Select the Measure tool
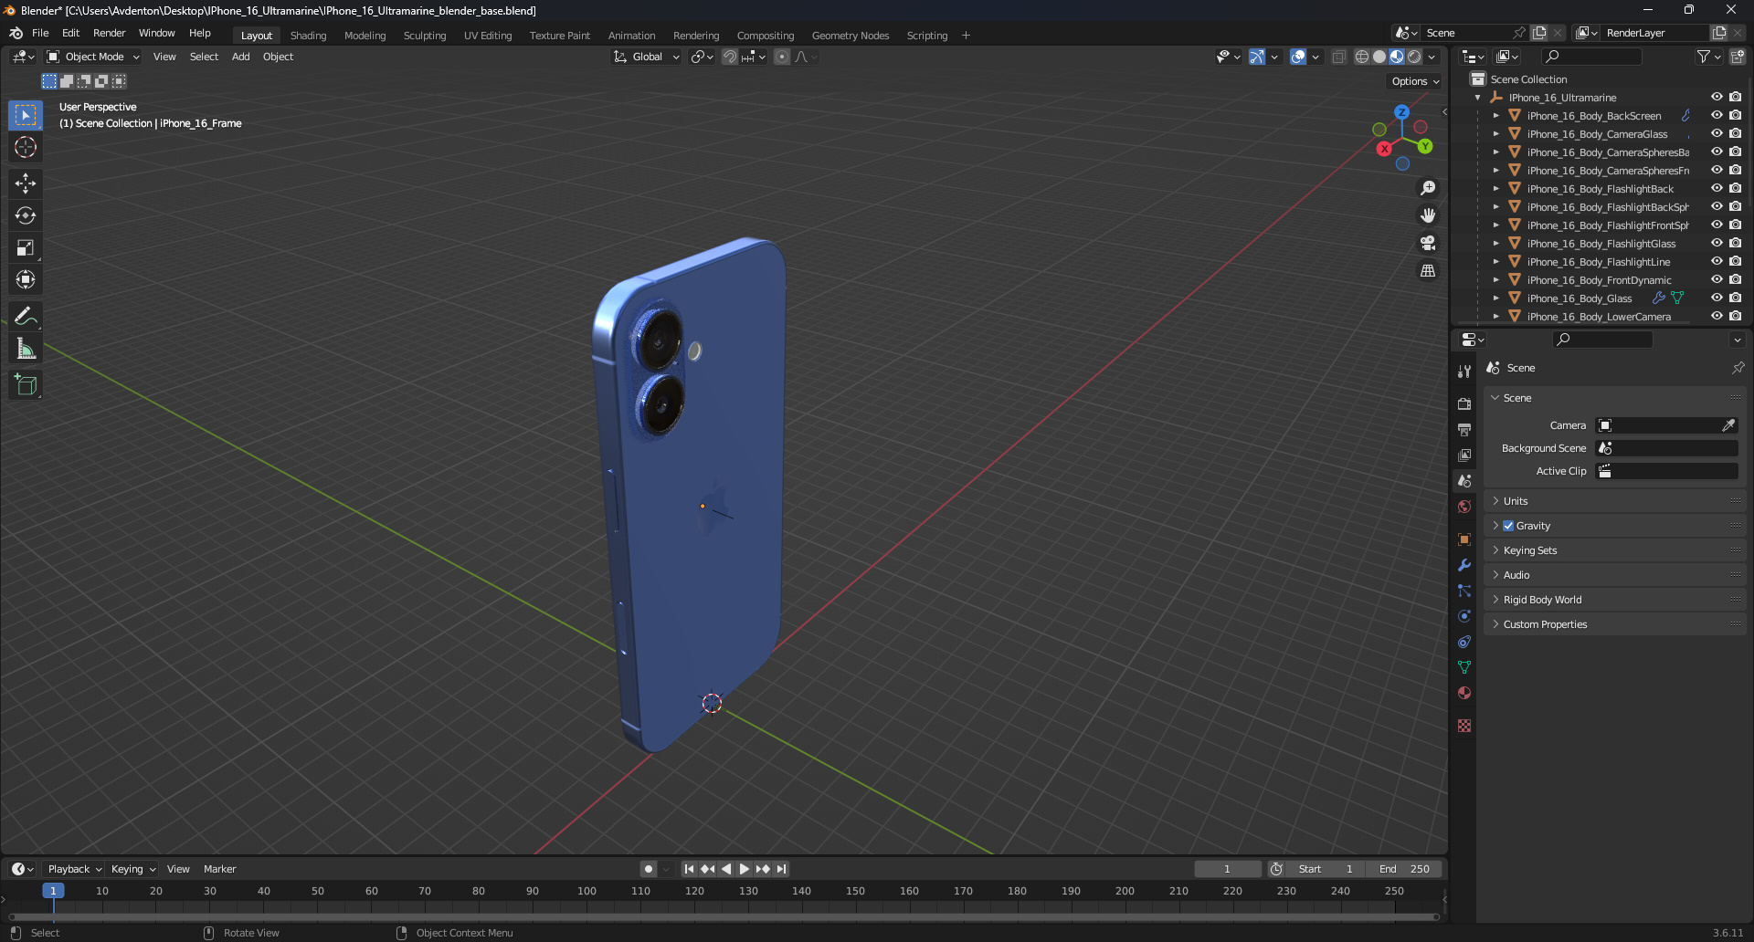This screenshot has width=1754, height=942. coord(26,349)
